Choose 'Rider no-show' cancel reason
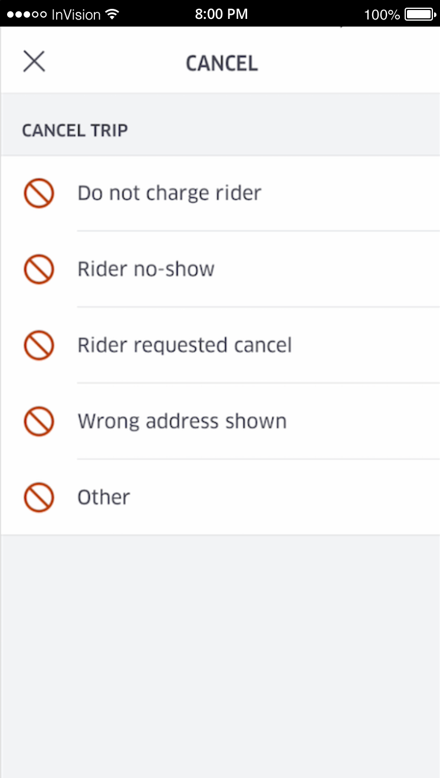This screenshot has width=440, height=778. click(146, 270)
